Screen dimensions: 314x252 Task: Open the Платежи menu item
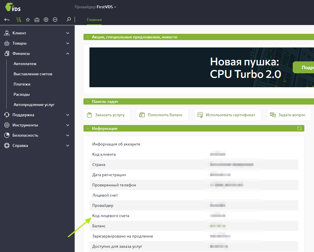pos(22,84)
